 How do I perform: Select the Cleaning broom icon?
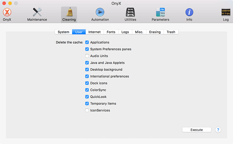pyautogui.click(x=69, y=12)
